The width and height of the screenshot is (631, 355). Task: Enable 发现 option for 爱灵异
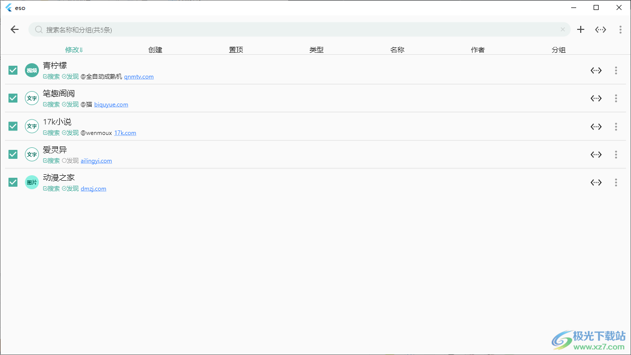coord(70,161)
